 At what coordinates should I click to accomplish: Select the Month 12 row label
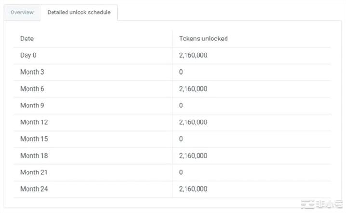(34, 122)
